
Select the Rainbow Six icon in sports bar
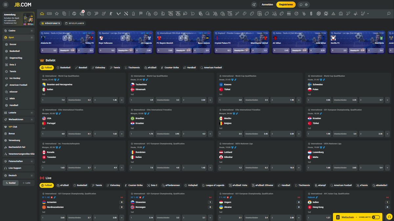click(x=311, y=14)
